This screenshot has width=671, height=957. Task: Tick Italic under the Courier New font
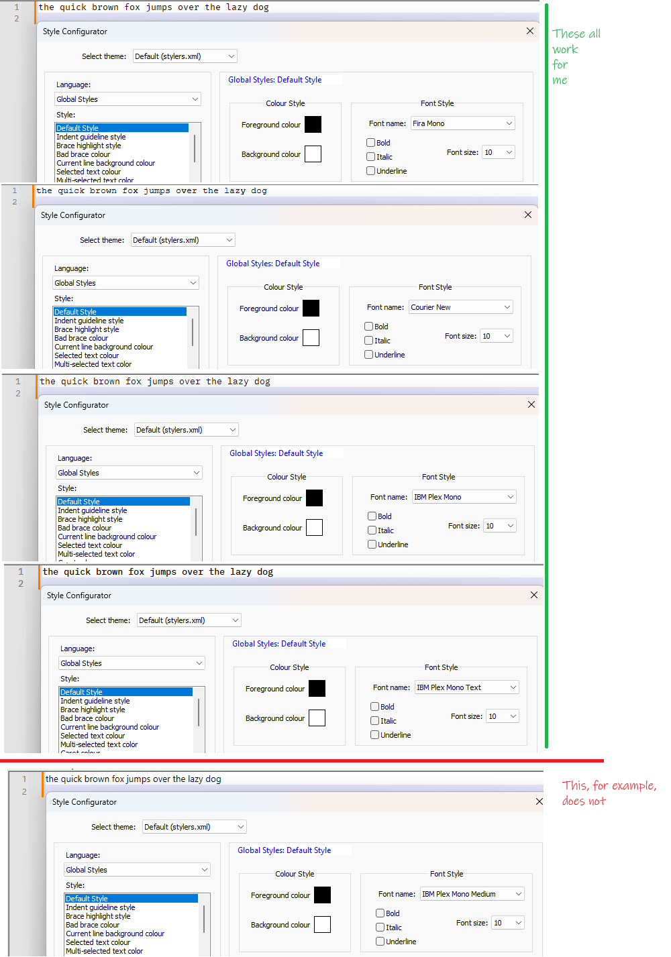coord(369,341)
